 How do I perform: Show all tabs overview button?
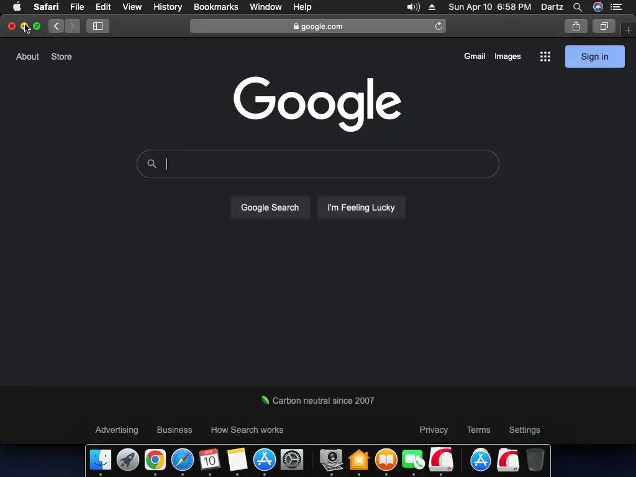604,26
